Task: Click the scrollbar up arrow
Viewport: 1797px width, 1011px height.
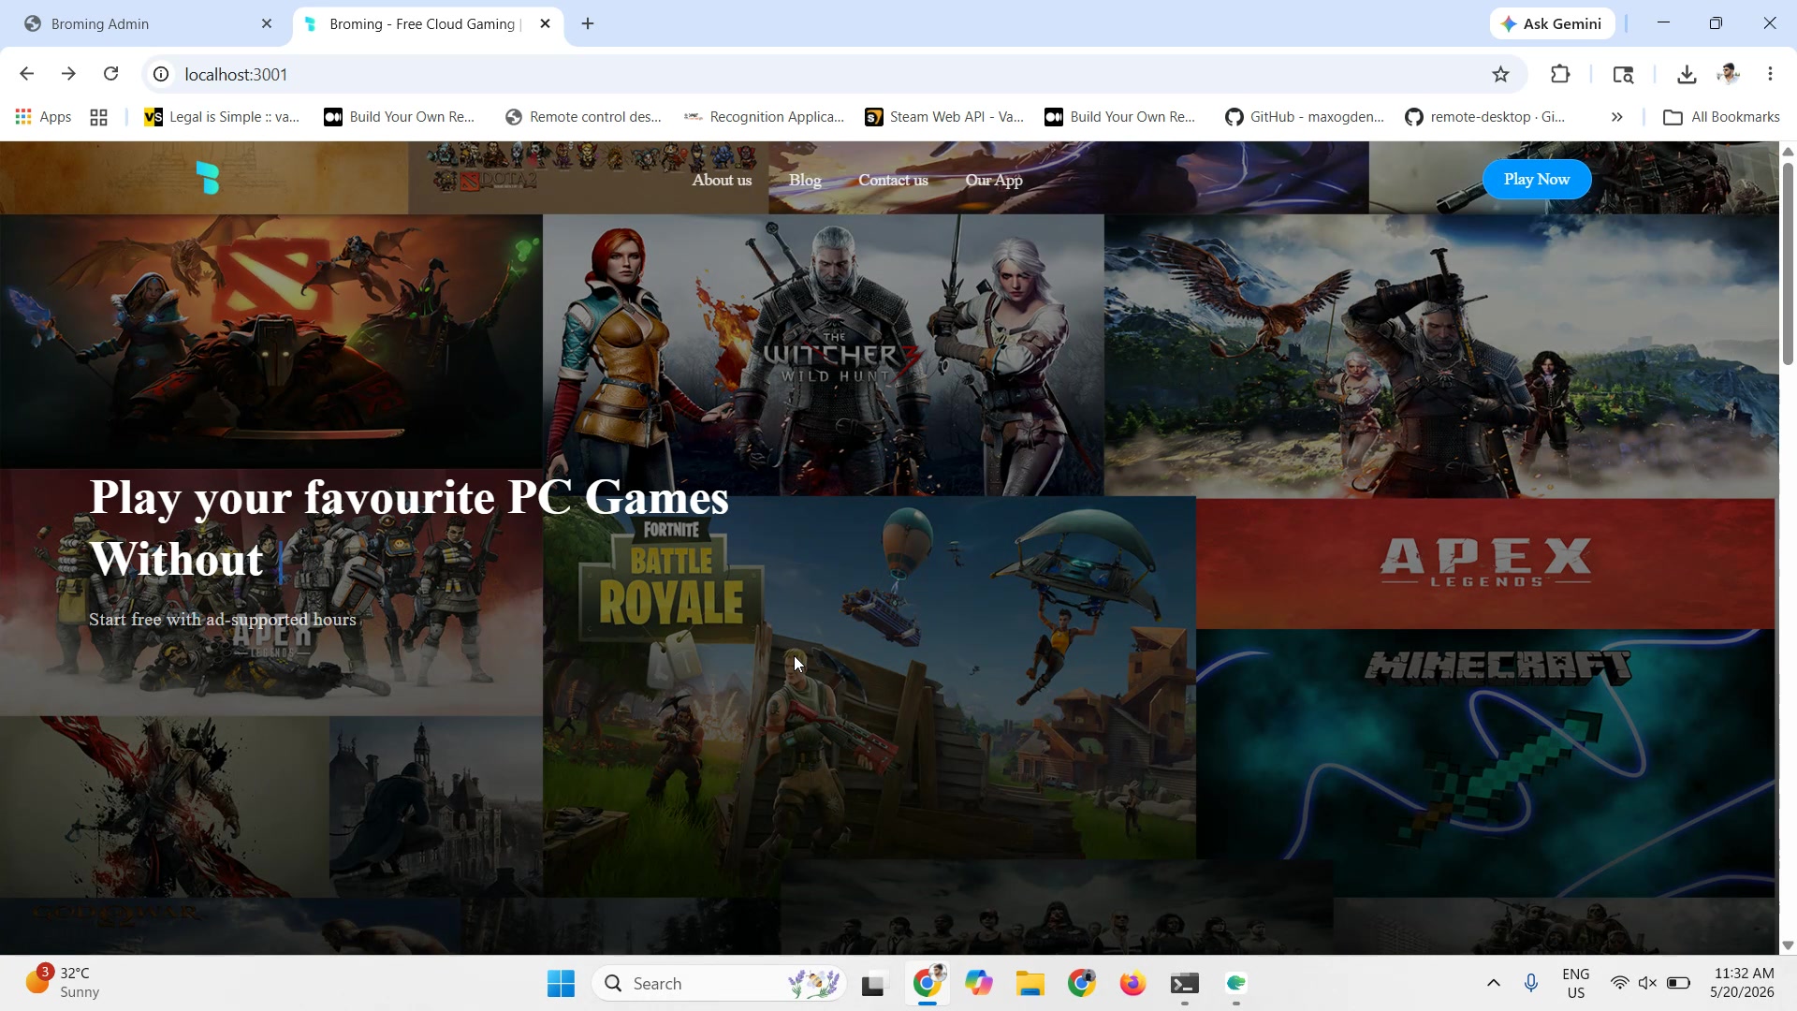Action: click(1788, 151)
